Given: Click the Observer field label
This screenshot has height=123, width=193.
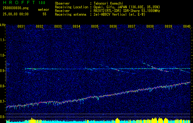Looking at the screenshot, I should pyautogui.click(x=62, y=3).
